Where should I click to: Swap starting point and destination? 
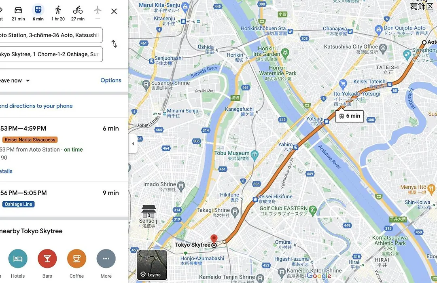pos(114,44)
